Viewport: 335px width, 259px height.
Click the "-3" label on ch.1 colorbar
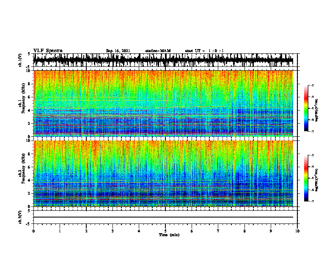[312, 85]
